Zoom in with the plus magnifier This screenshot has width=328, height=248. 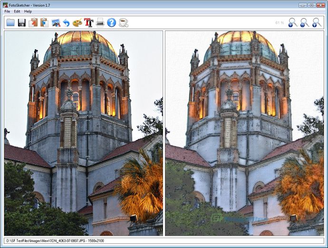pos(317,22)
